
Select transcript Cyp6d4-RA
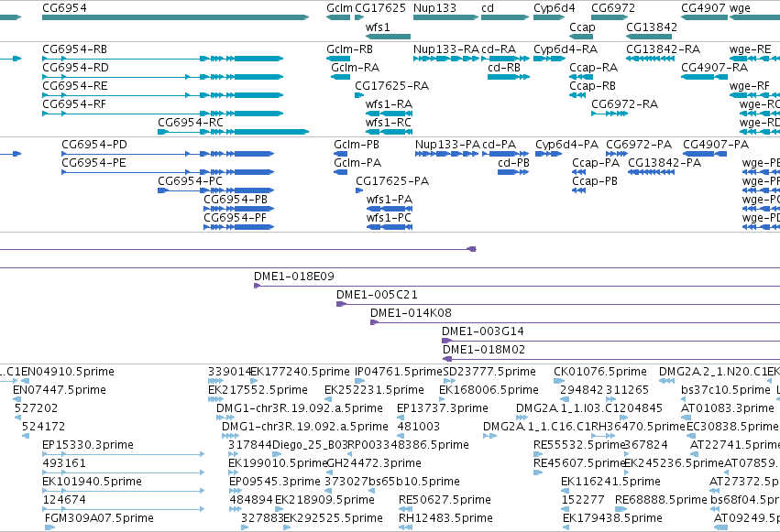coord(566,49)
